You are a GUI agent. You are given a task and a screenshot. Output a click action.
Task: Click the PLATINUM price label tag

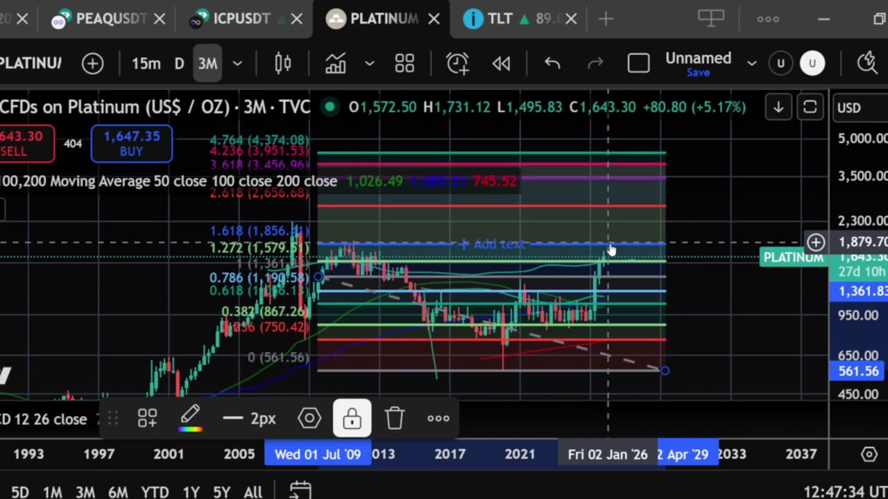(794, 258)
